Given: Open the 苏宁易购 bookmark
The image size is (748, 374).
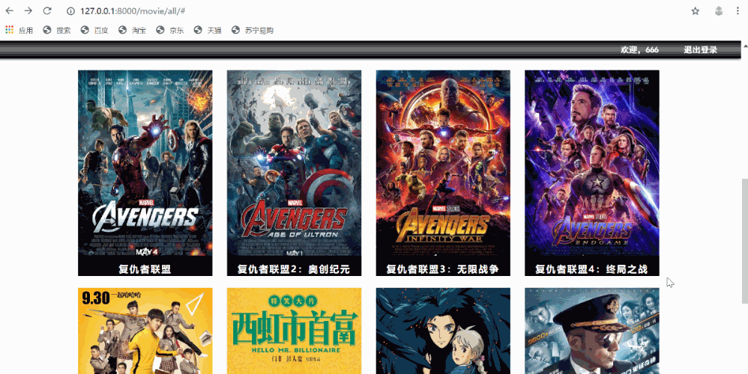Looking at the screenshot, I should [x=253, y=30].
